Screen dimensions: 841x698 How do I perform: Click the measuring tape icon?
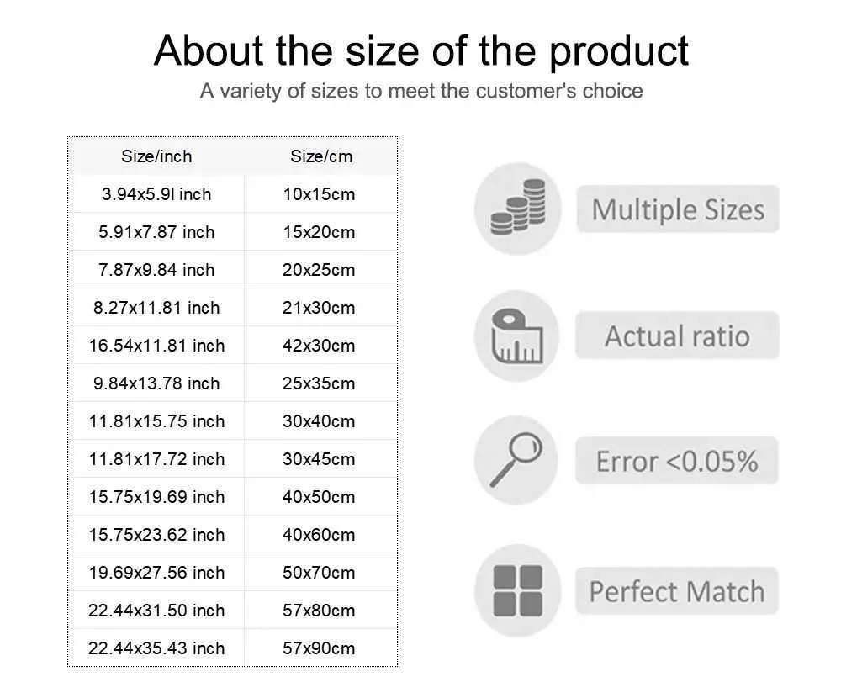click(x=517, y=336)
